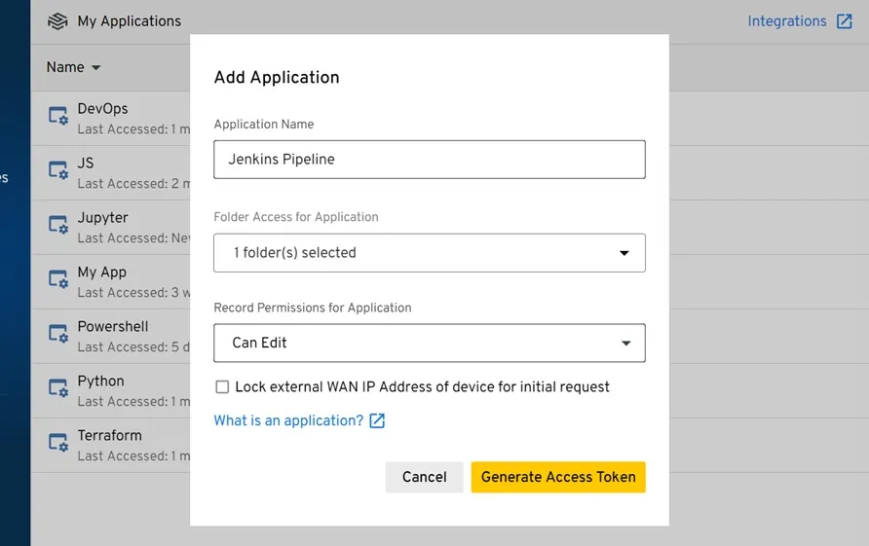Image resolution: width=869 pixels, height=546 pixels.
Task: Click the Application Name text field
Action: 429,160
